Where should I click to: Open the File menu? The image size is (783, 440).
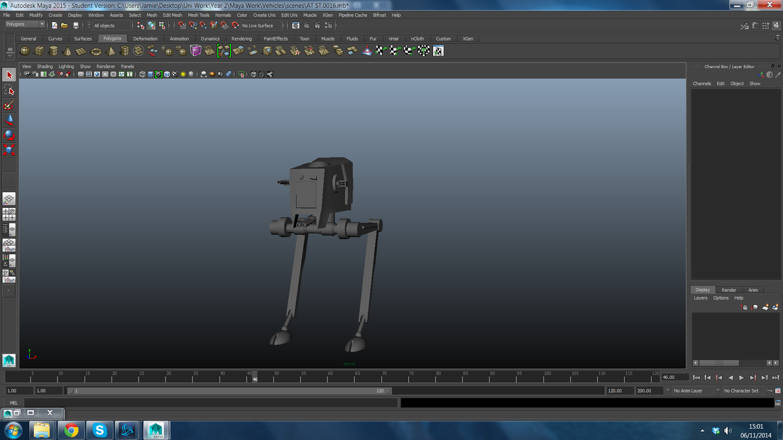pos(7,15)
